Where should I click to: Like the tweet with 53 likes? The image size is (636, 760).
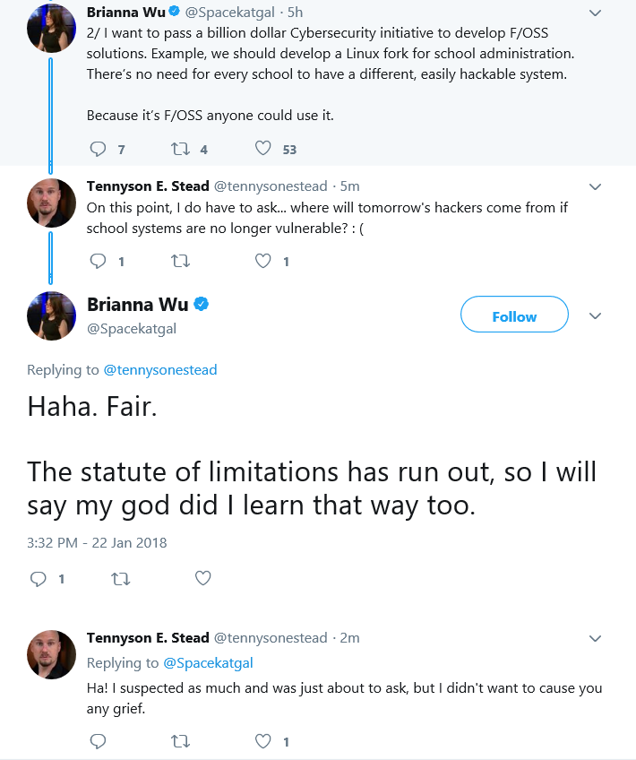(x=263, y=148)
